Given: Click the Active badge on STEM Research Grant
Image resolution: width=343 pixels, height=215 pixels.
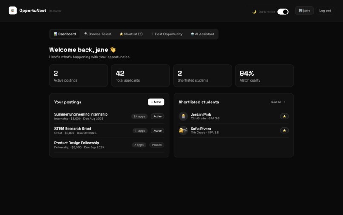Looking at the screenshot, I should tap(157, 131).
